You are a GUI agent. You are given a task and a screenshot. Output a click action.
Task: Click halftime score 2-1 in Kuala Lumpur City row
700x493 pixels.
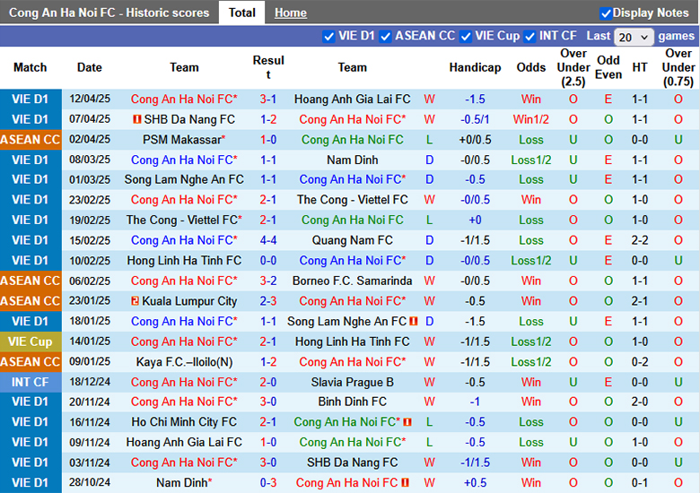(640, 301)
